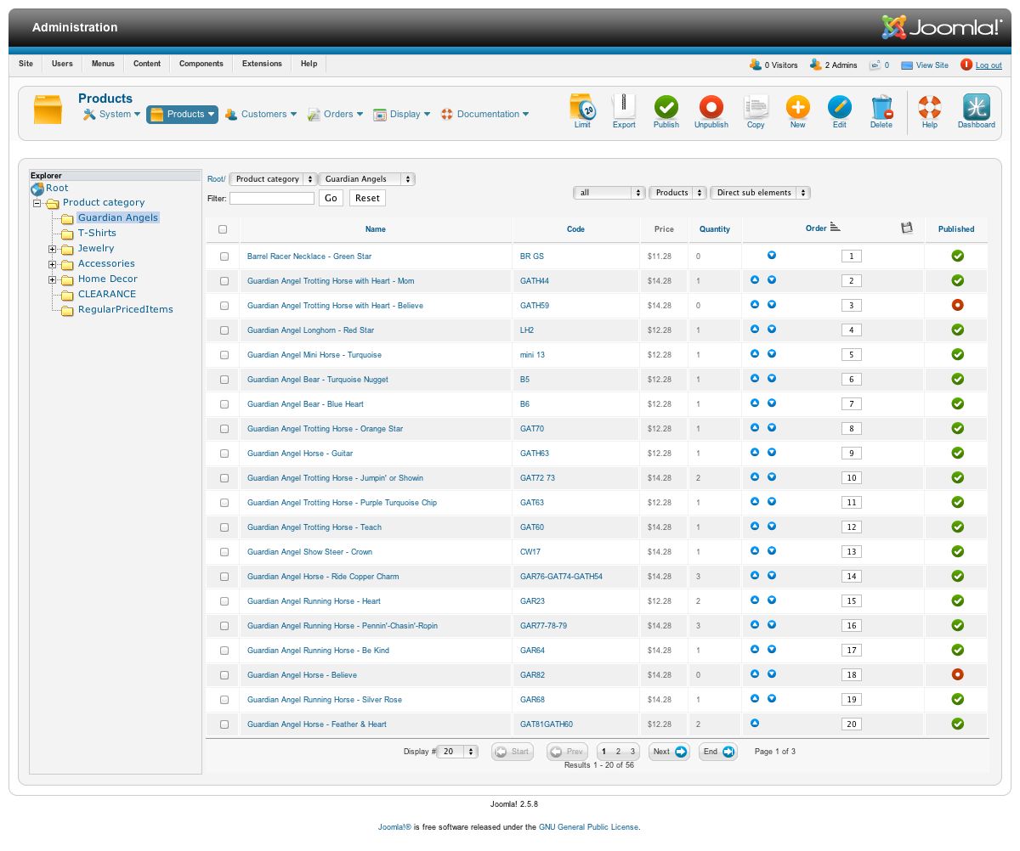This screenshot has width=1020, height=851.
Task: Expand the Jewelry category tree node
Action: (x=53, y=249)
